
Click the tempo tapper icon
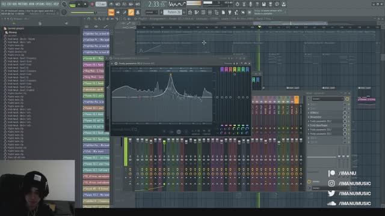[236, 12]
